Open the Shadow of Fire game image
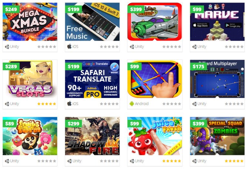247x169 pixels. 92,136
